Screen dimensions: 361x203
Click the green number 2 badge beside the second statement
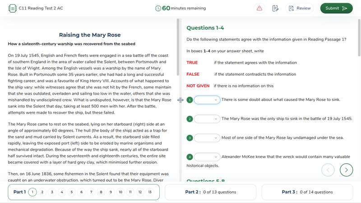point(190,119)
